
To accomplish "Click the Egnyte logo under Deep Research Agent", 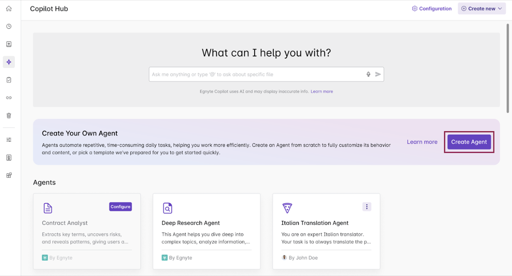I will point(165,258).
